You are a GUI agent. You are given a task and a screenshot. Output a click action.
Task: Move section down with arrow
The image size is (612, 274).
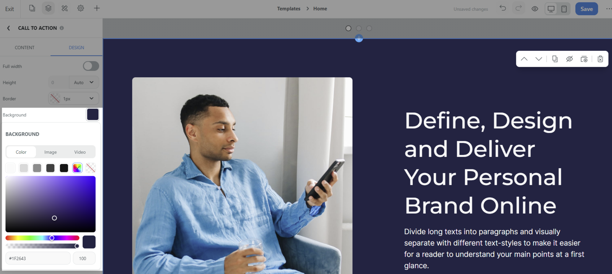tap(539, 59)
